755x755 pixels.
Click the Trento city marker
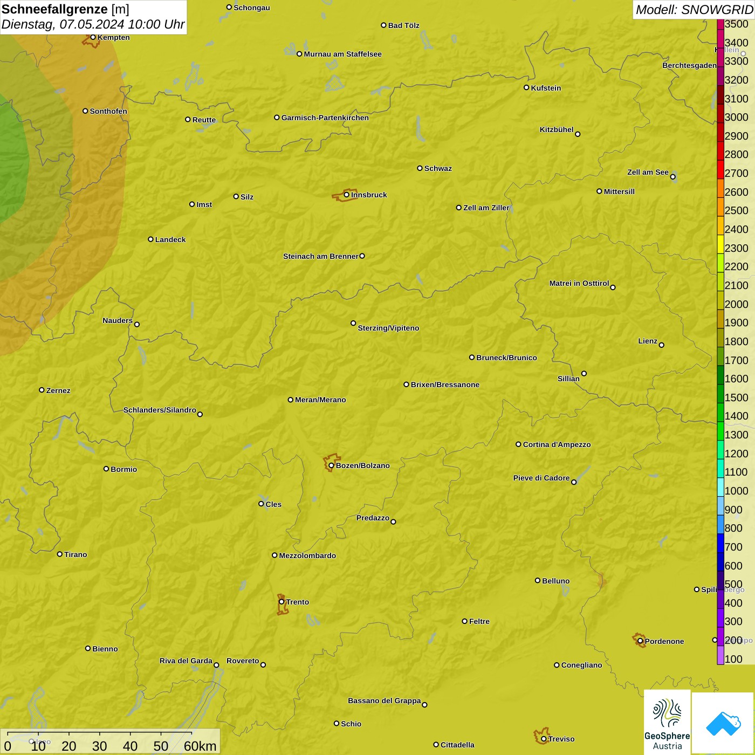[282, 602]
